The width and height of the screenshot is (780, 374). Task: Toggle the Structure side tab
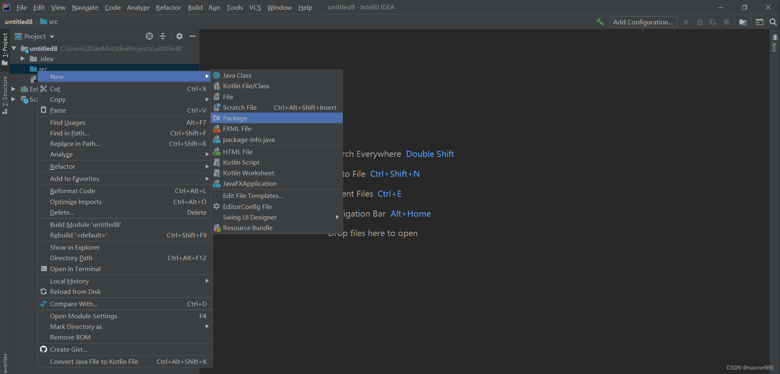click(5, 95)
